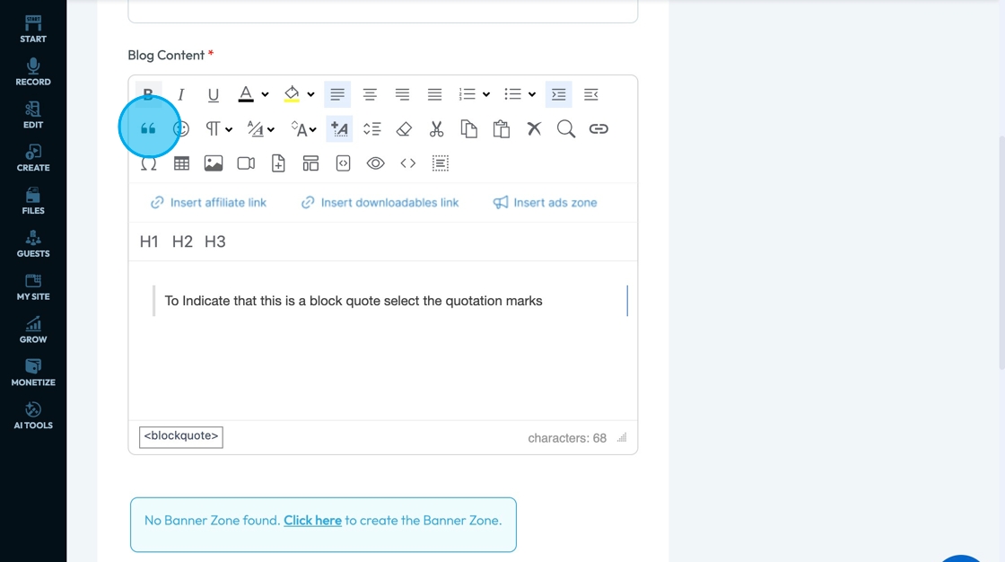Toggle underline formatting
The image size is (1005, 562).
[x=214, y=94]
